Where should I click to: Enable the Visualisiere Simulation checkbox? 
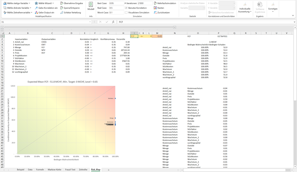click(x=126, y=13)
